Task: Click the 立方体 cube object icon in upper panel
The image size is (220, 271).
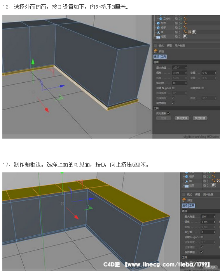Action: tap(161, 19)
